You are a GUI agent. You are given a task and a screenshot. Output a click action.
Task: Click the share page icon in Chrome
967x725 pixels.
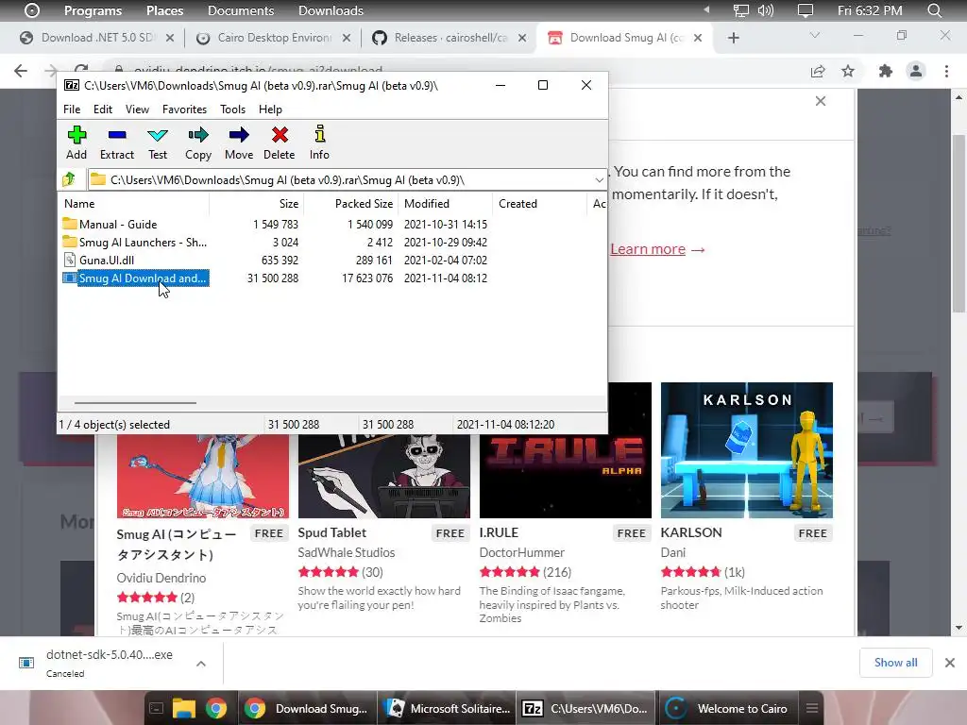818,71
